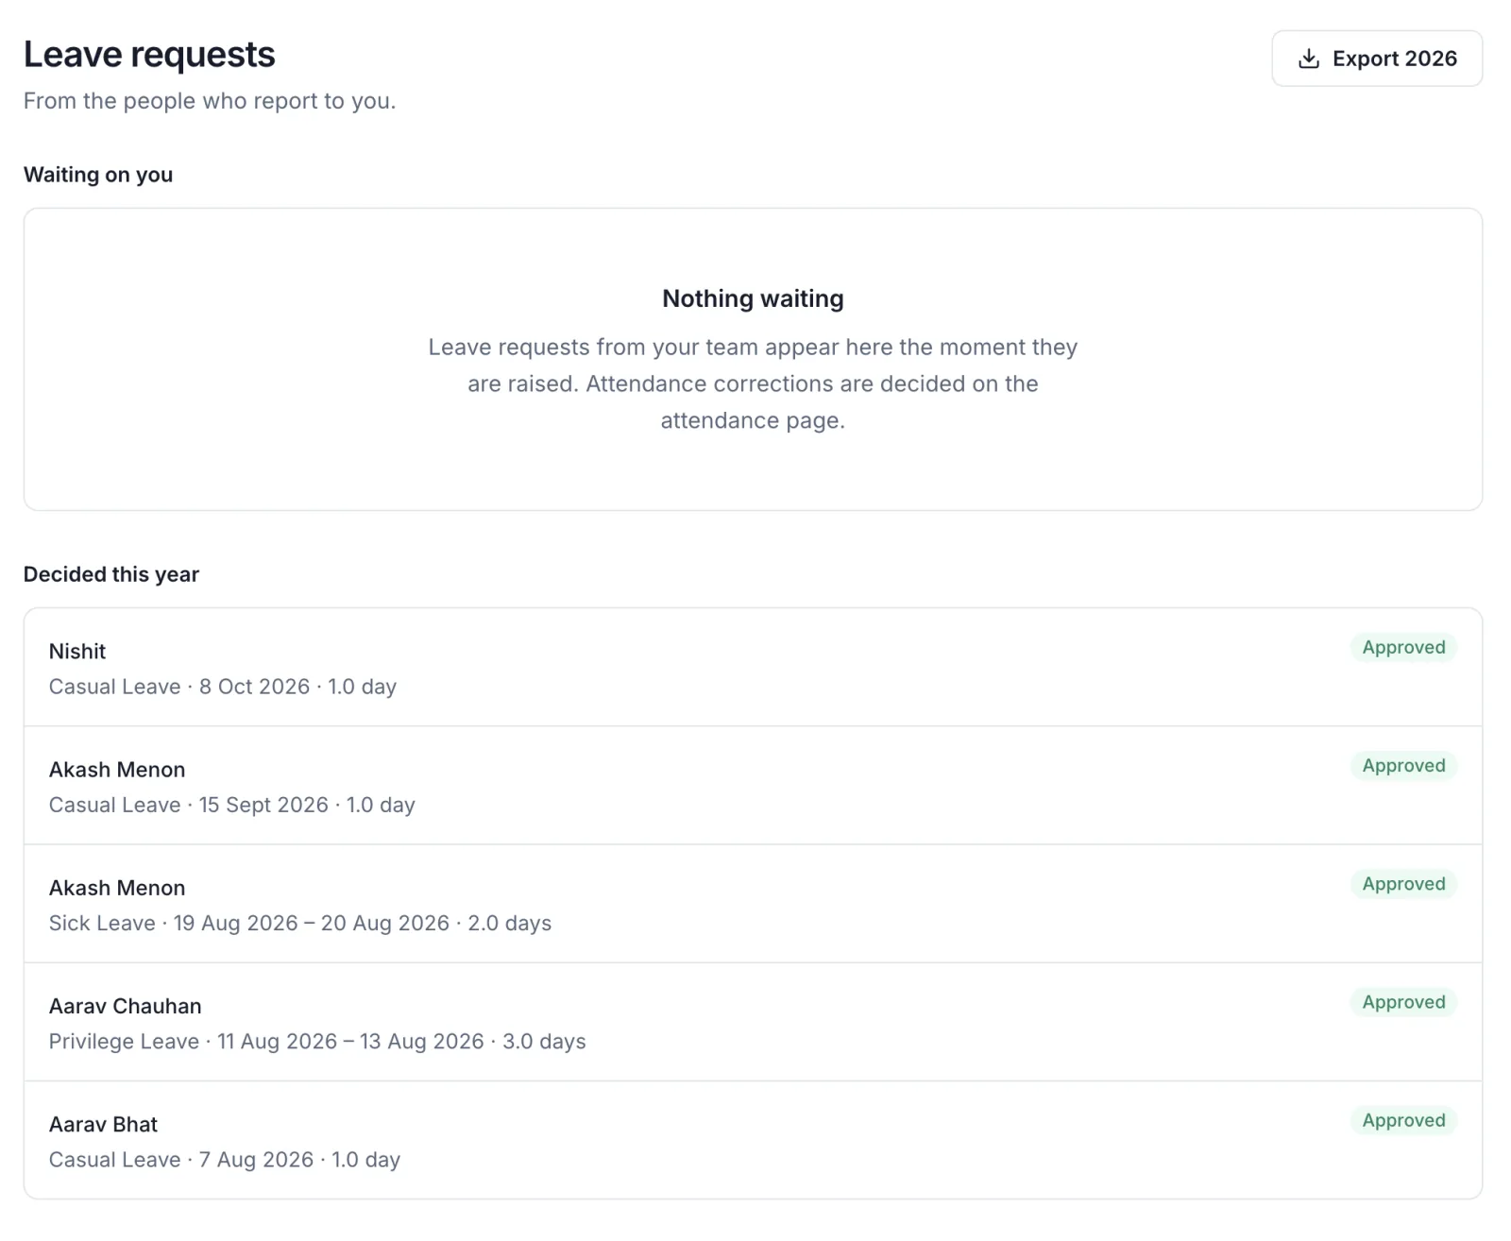Click Approved badge for Aarav Bhat's Casual Leave
This screenshot has width=1511, height=1241.
pyautogui.click(x=1403, y=1119)
